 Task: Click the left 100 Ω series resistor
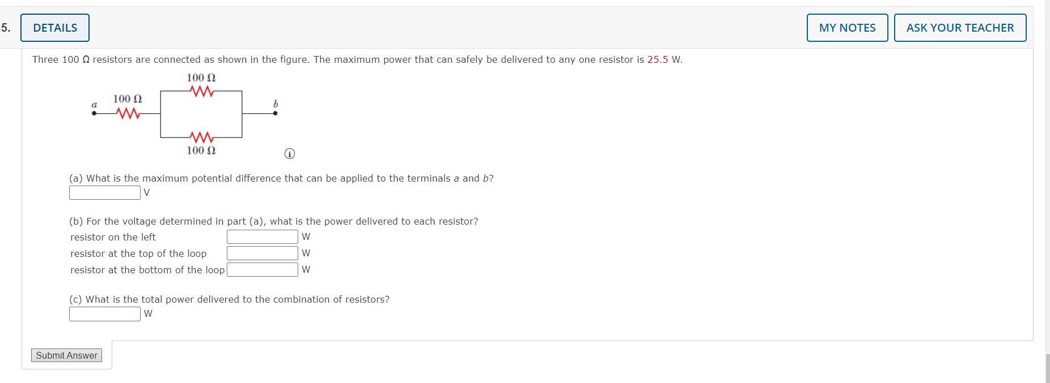coord(127,113)
